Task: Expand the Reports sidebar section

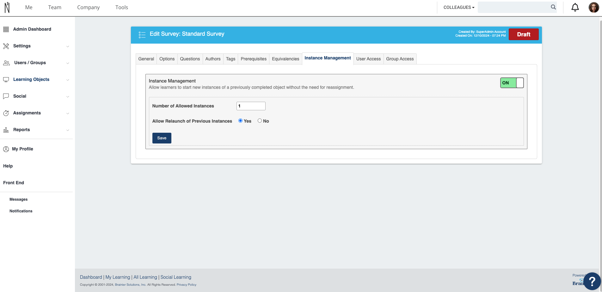Action: click(x=68, y=130)
